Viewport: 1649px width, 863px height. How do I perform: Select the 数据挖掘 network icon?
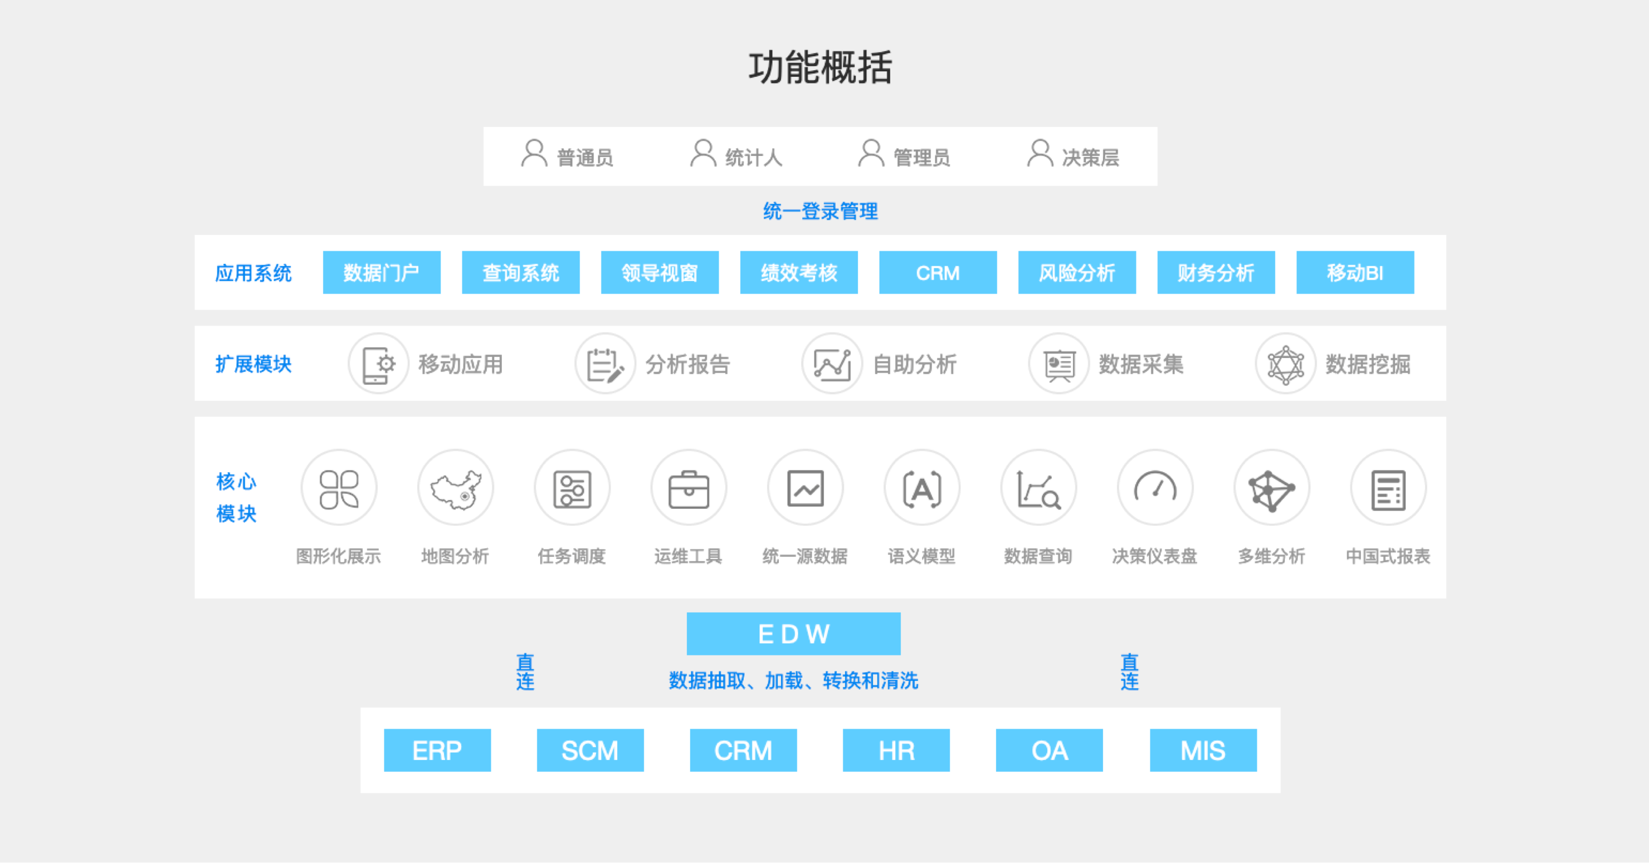click(1285, 364)
